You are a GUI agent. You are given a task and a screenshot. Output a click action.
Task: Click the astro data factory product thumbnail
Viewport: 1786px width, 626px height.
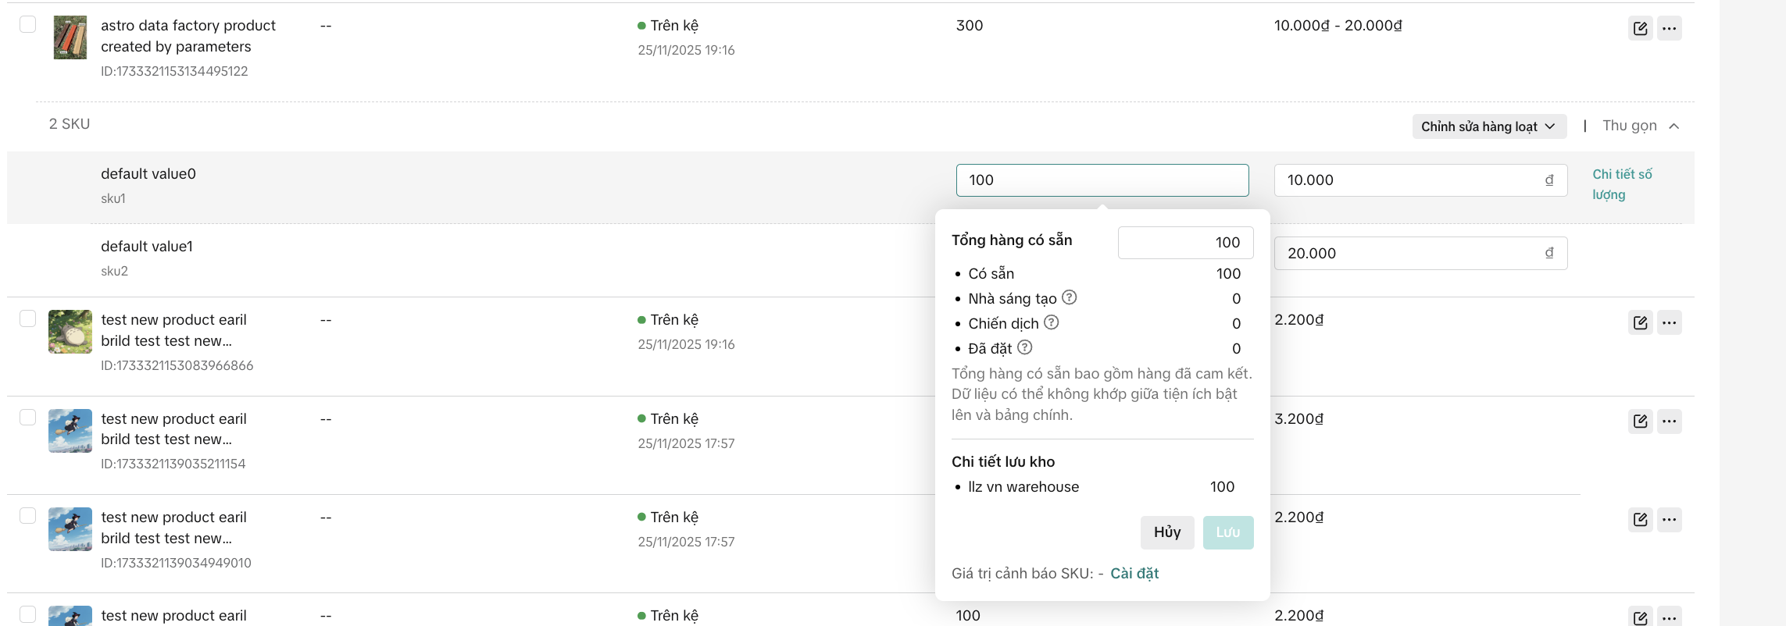click(x=70, y=37)
